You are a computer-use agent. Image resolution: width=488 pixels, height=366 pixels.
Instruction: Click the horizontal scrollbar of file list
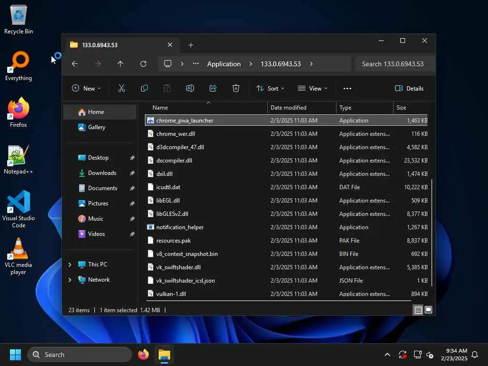278,301
